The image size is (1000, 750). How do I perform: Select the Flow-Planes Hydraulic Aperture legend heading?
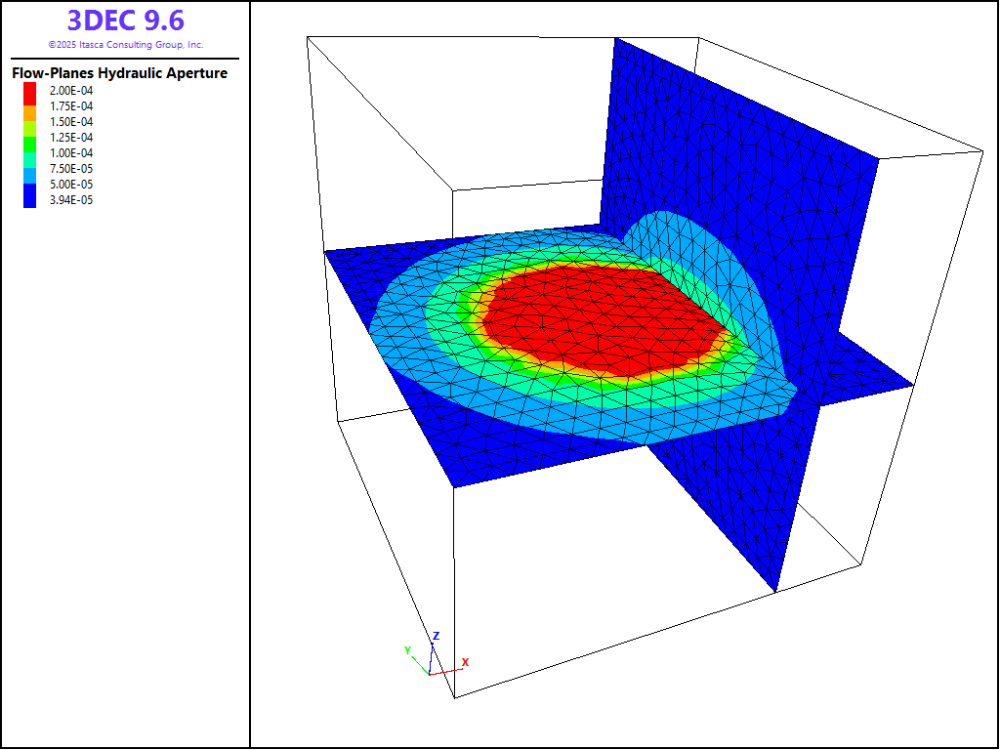[x=119, y=73]
